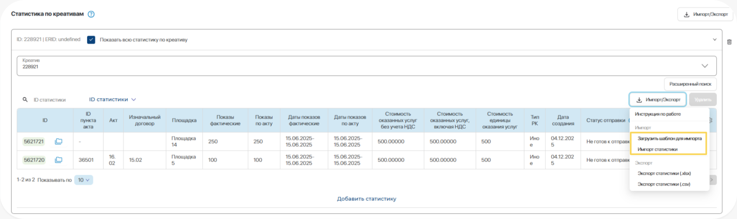Viewport: 737px width, 219px height.
Task: Choose Экспорт статистики (.xlsx)
Action: pyautogui.click(x=664, y=174)
